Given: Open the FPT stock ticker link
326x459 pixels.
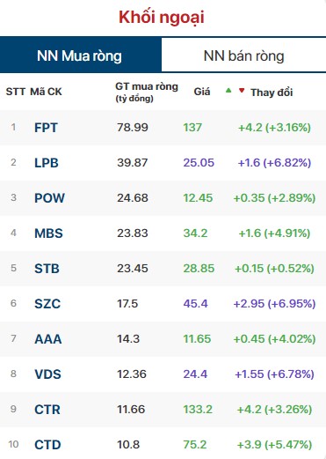Looking at the screenshot, I should [x=46, y=128].
